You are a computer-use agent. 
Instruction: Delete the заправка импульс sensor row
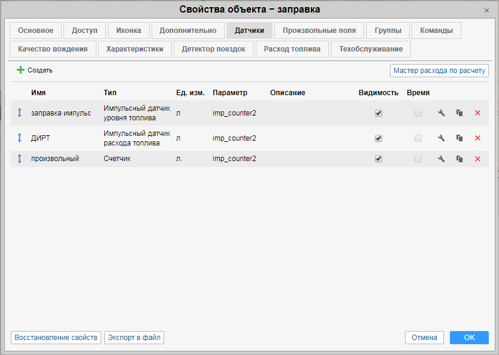(x=477, y=113)
